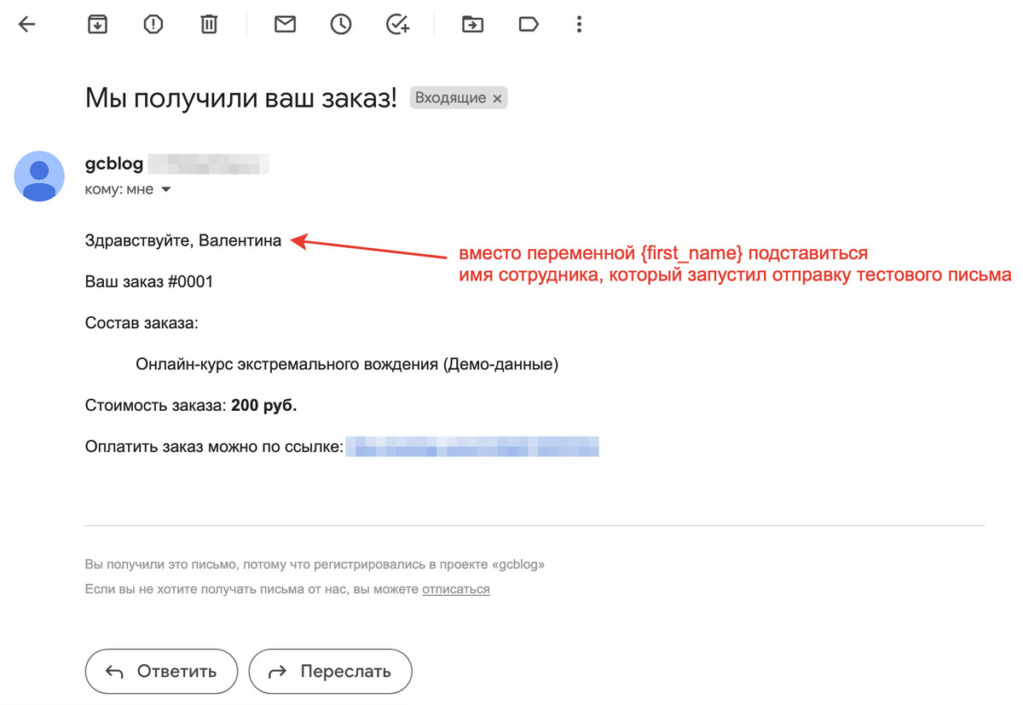Remove the Входящие label with the x

(497, 99)
